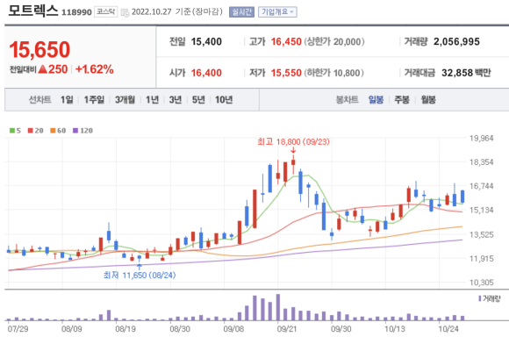Click the 시가 value 16,400
This screenshot has height=344, width=509.
click(206, 73)
